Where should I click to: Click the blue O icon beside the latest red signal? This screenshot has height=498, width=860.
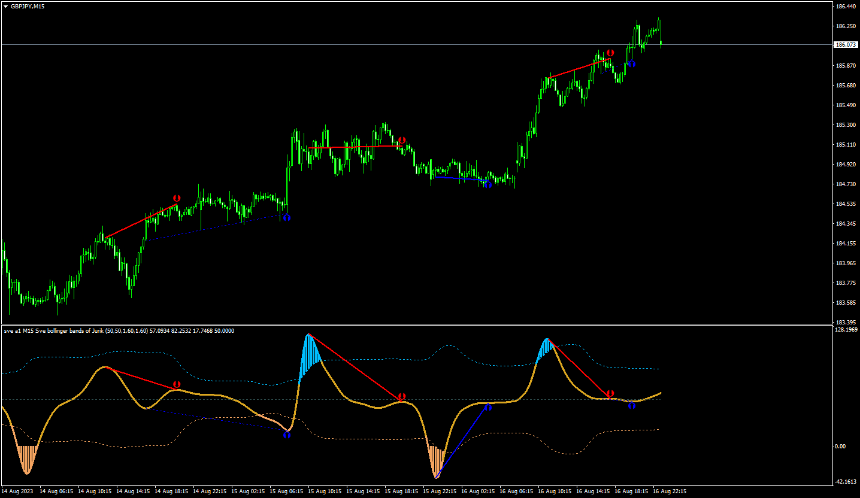tap(631, 63)
